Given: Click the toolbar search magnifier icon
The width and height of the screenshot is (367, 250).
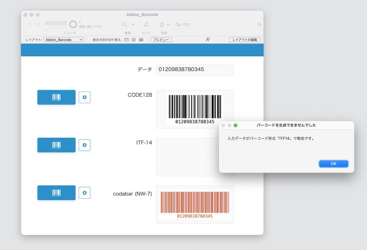Looking at the screenshot, I should click(124, 24).
